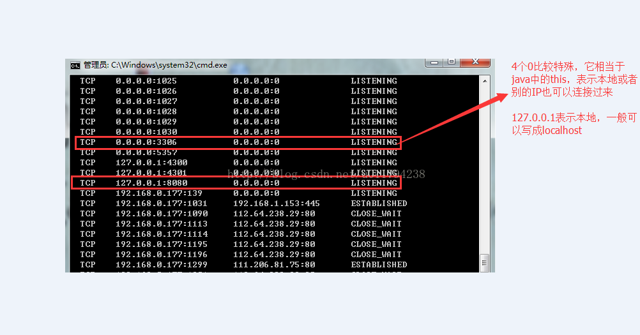Viewport: 640px width, 335px height.
Task: Select local address 192.168.0.177:1195
Action: tap(162, 244)
